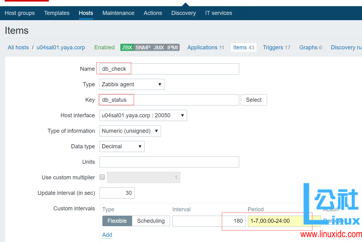Open the Type dropdown showing Zabbix agent
This screenshot has width=362, height=242.
[132, 84]
